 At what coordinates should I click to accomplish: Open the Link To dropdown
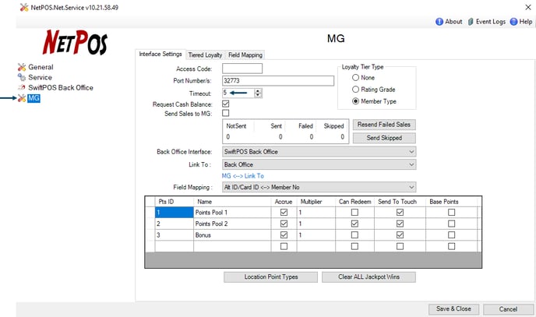click(x=411, y=164)
